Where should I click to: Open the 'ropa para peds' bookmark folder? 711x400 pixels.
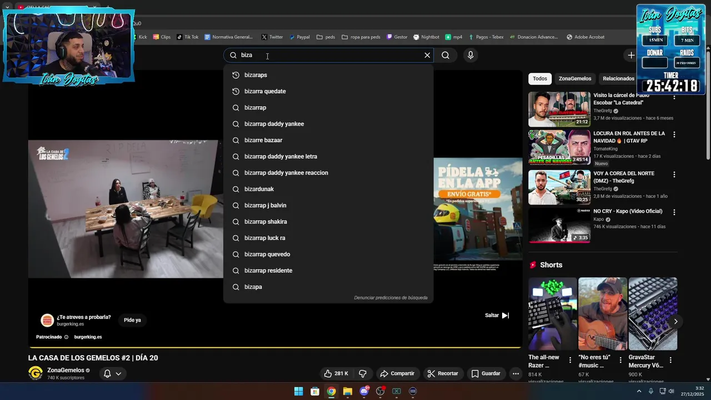[x=361, y=37]
